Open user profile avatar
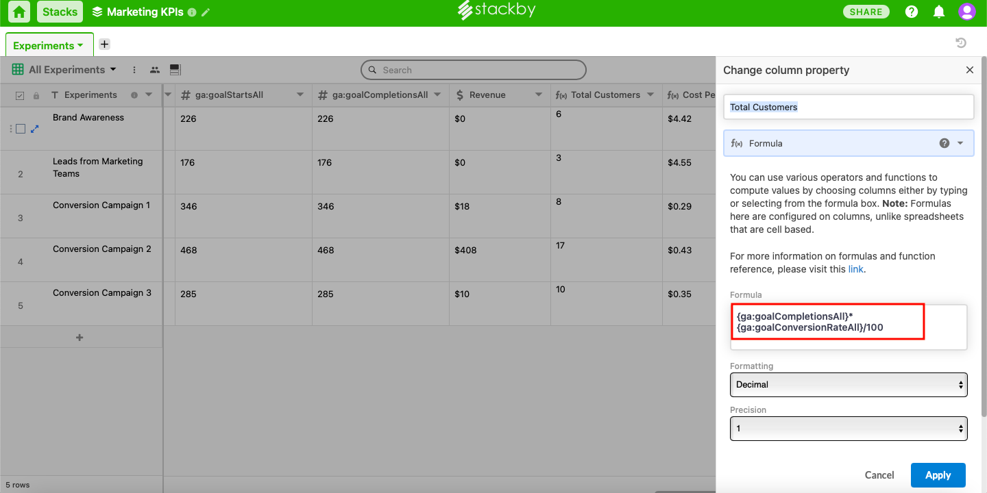 click(966, 12)
